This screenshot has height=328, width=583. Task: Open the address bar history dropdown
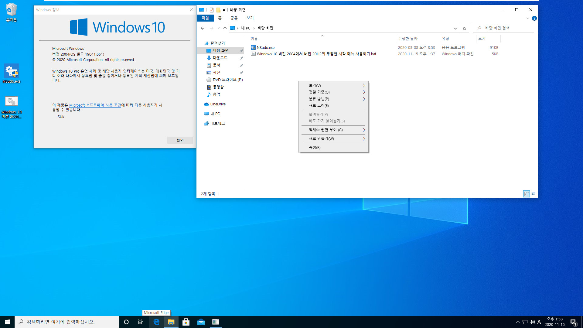(x=455, y=28)
